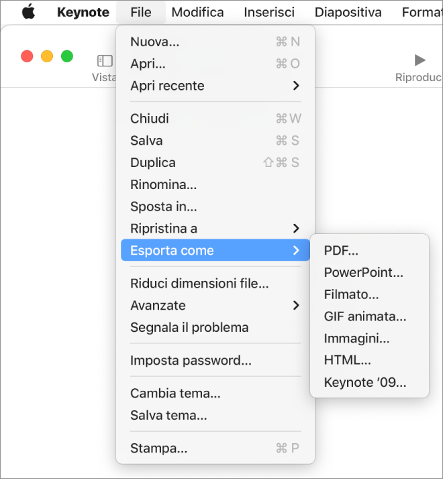This screenshot has height=480, width=443.
Task: Export as Filmato...
Action: click(x=369, y=294)
